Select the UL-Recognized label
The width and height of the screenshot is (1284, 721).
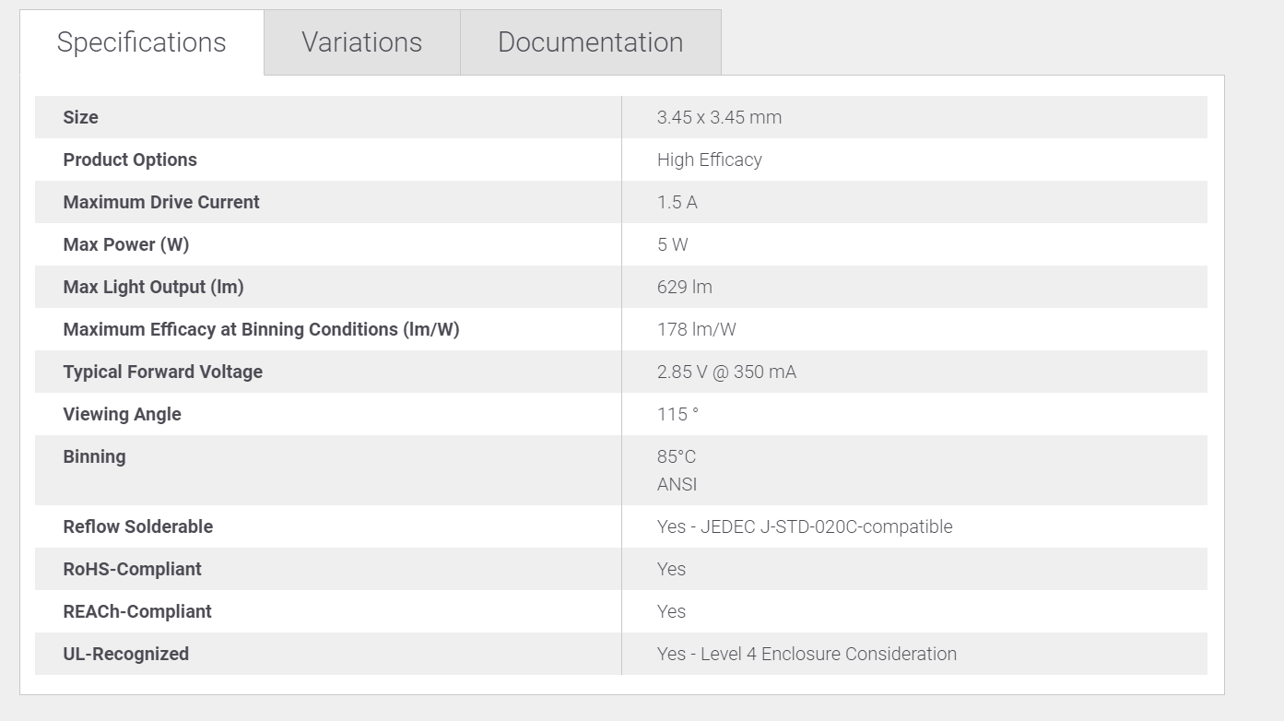tap(126, 654)
